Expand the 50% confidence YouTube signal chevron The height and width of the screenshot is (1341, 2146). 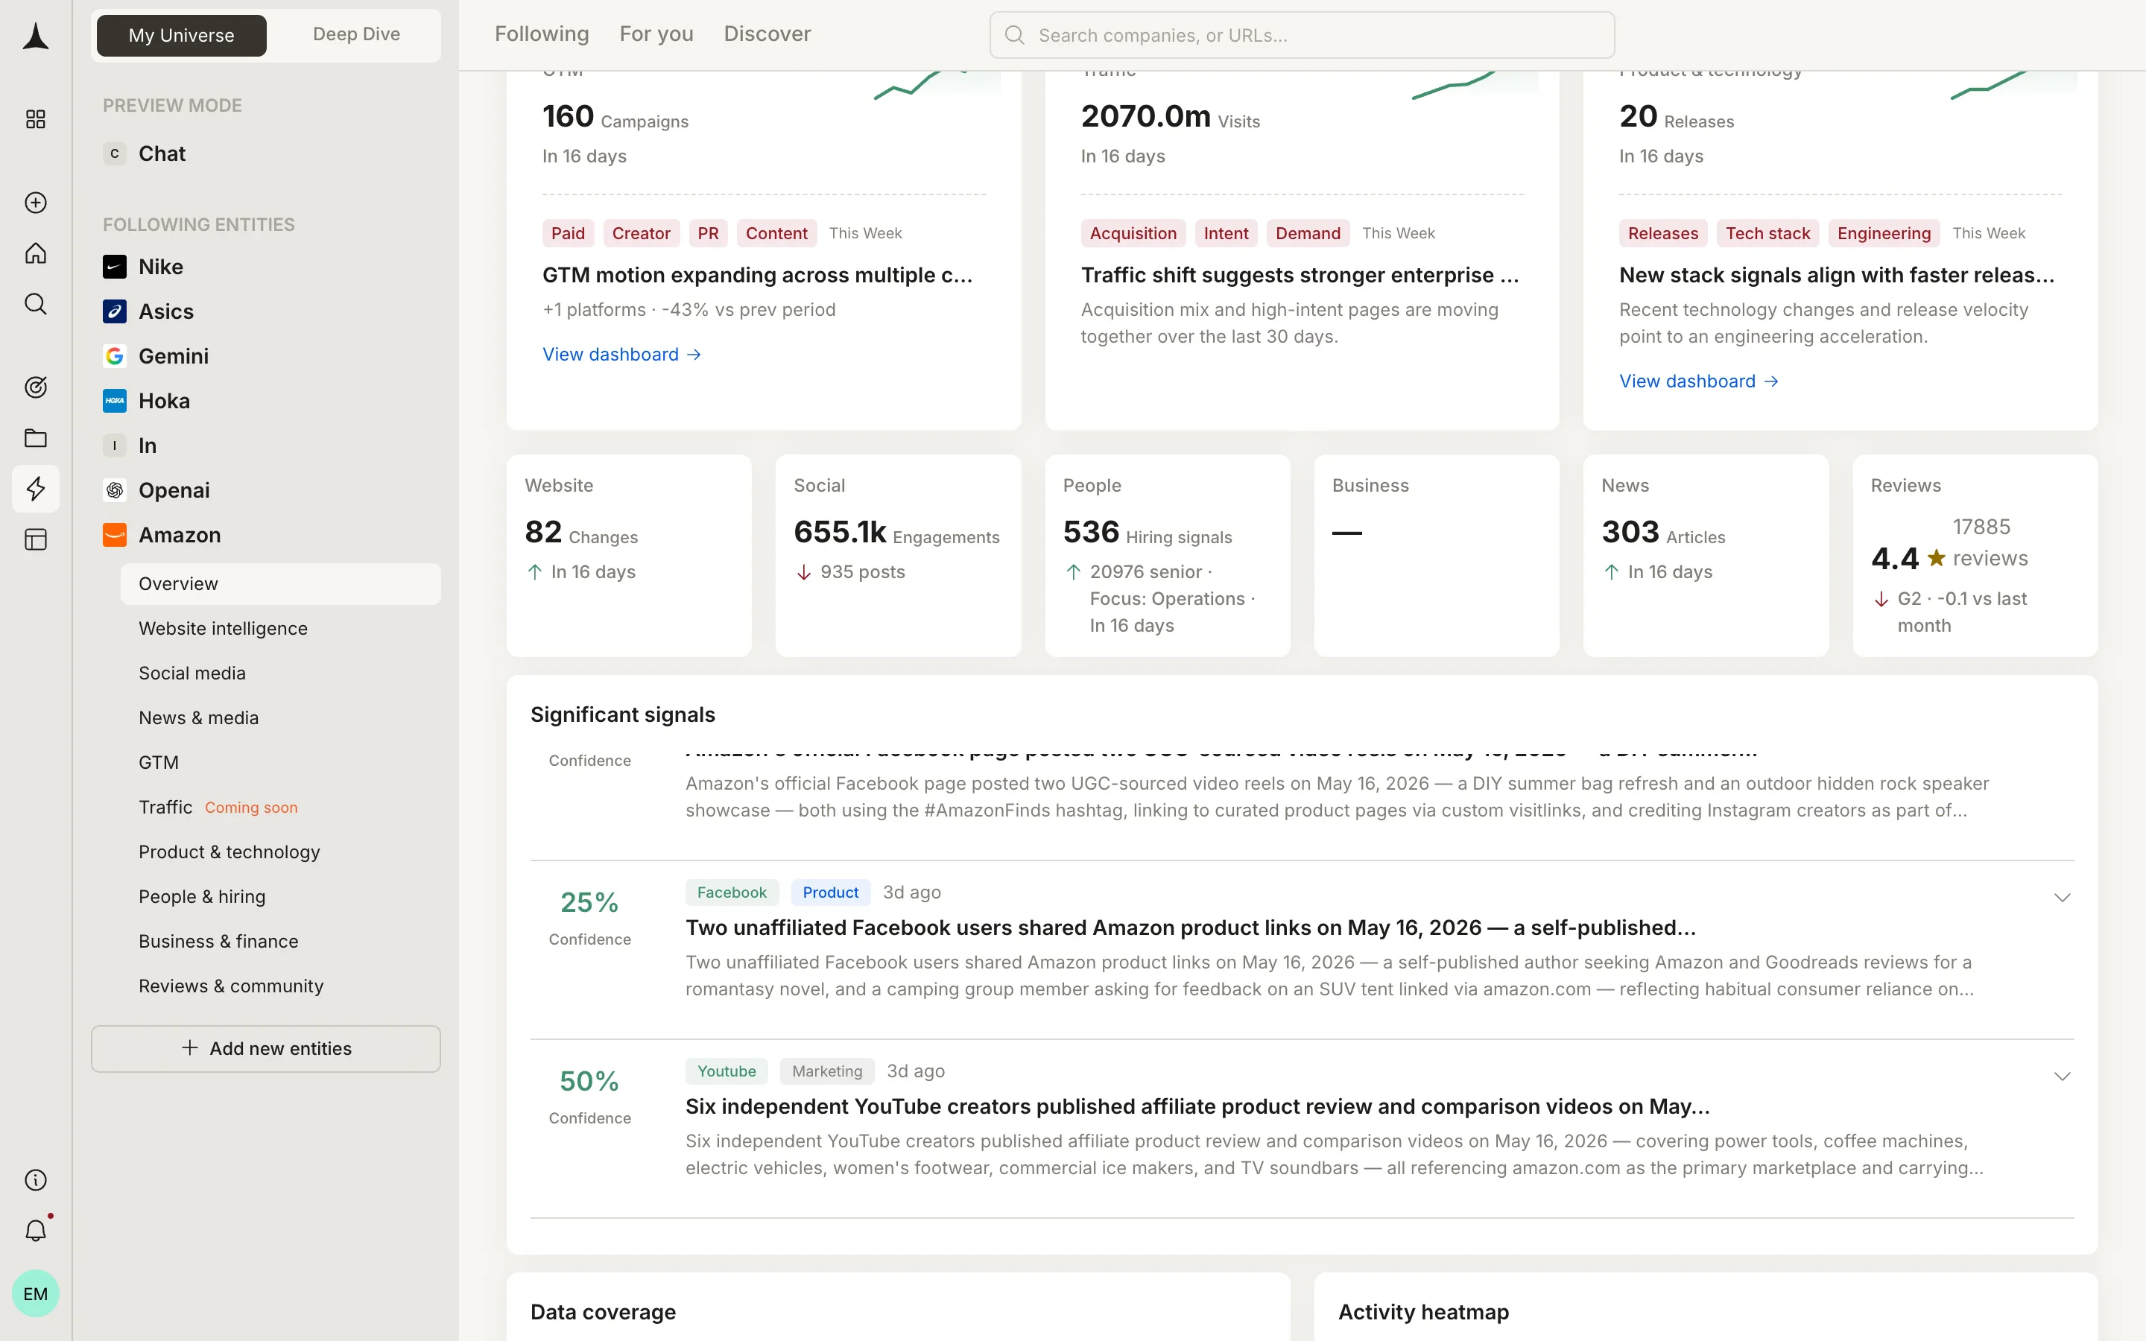point(2062,1077)
